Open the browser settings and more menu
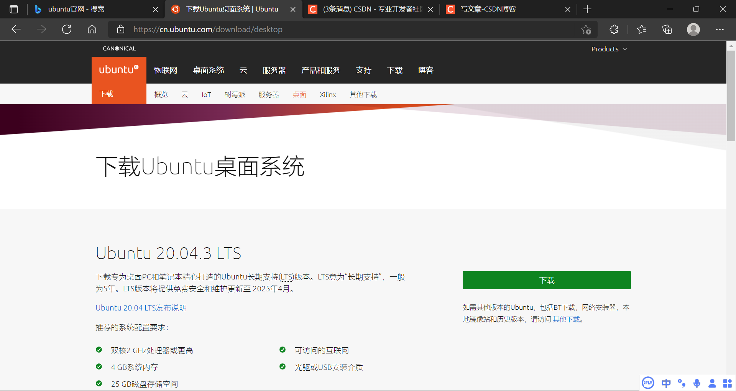 click(720, 30)
